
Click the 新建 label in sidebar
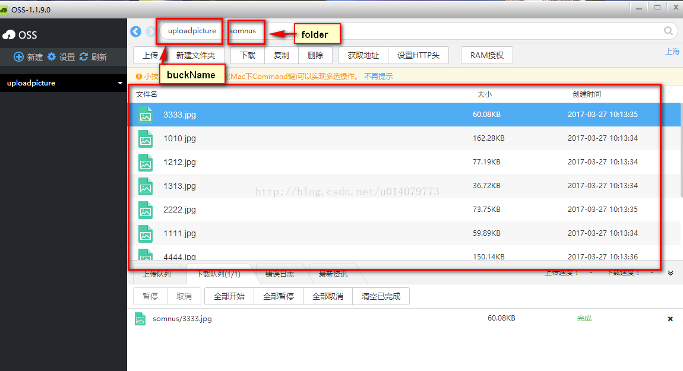pyautogui.click(x=35, y=57)
